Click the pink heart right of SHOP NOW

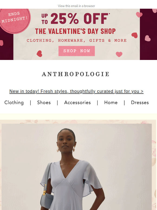(119, 54)
